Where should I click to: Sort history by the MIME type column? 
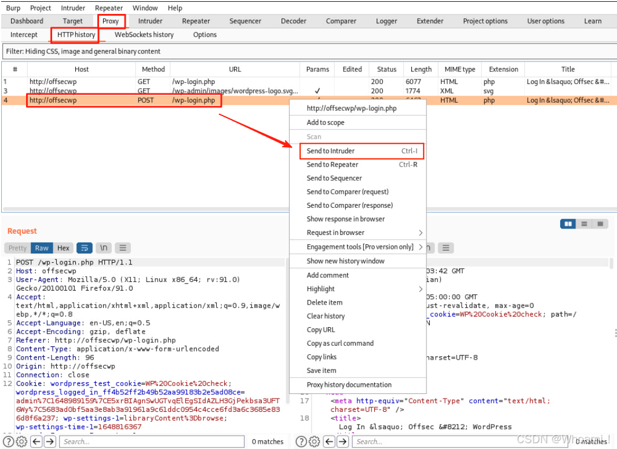(x=459, y=69)
